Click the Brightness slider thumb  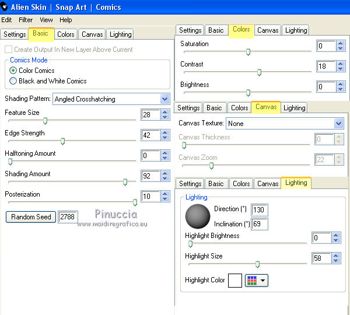tap(248, 93)
